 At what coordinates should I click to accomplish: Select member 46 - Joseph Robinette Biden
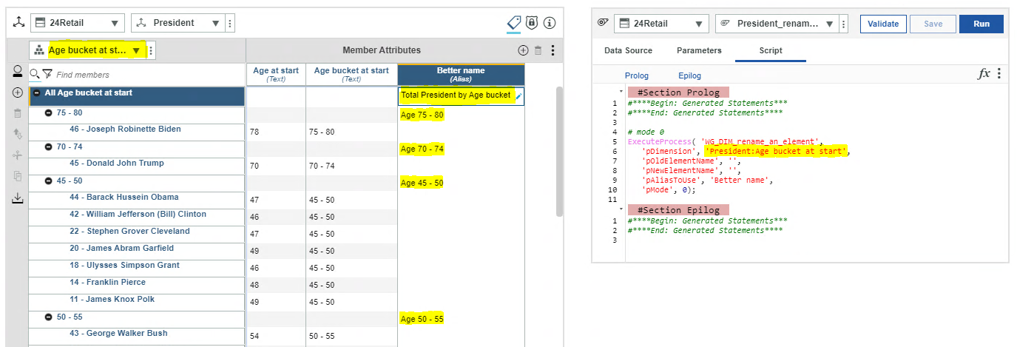coord(125,129)
